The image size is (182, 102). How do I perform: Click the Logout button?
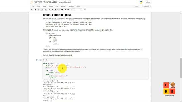[148, 2]
